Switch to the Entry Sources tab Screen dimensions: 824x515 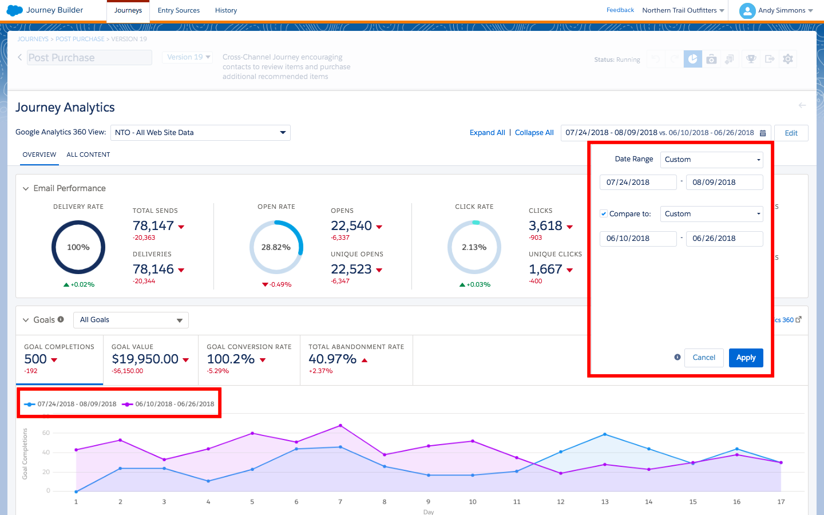(179, 10)
